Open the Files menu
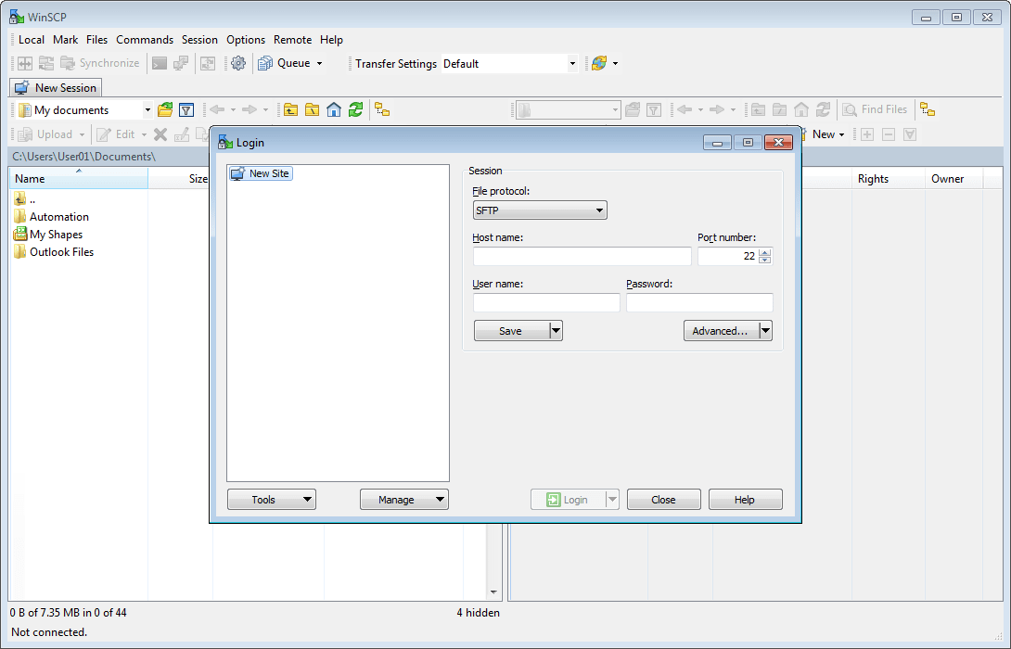The image size is (1011, 649). click(96, 40)
